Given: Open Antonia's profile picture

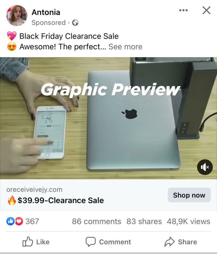Looking at the screenshot, I should pos(17,16).
